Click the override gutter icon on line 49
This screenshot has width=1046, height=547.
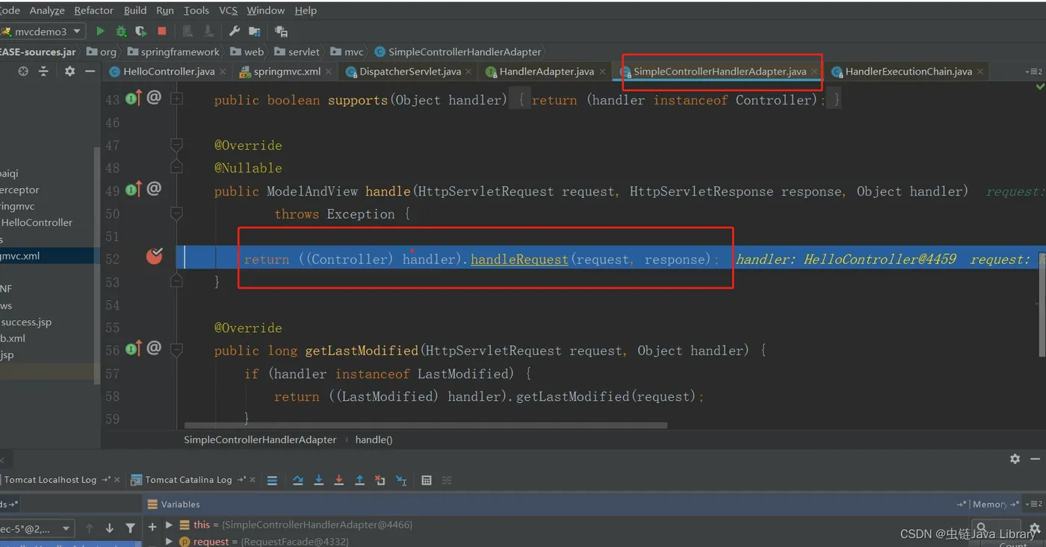134,190
